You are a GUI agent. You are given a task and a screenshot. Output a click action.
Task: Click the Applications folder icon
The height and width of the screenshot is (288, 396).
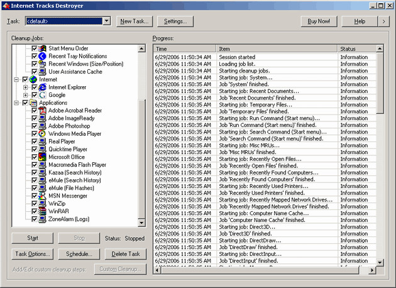click(33, 102)
